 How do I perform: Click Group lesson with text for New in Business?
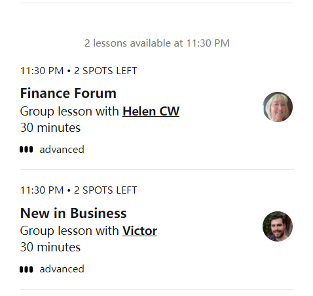tap(69, 231)
